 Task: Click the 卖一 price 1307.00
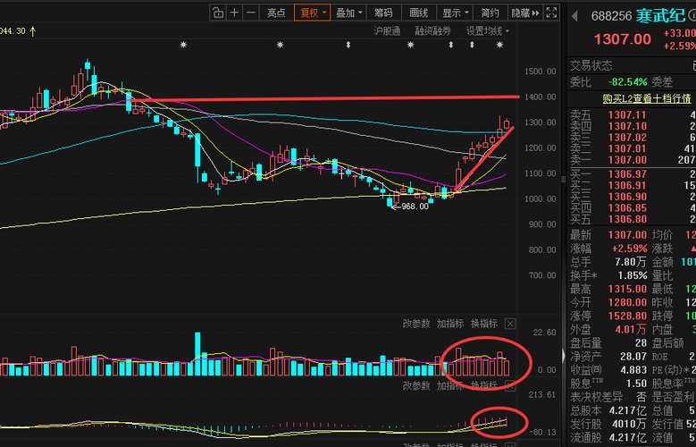tap(627, 160)
